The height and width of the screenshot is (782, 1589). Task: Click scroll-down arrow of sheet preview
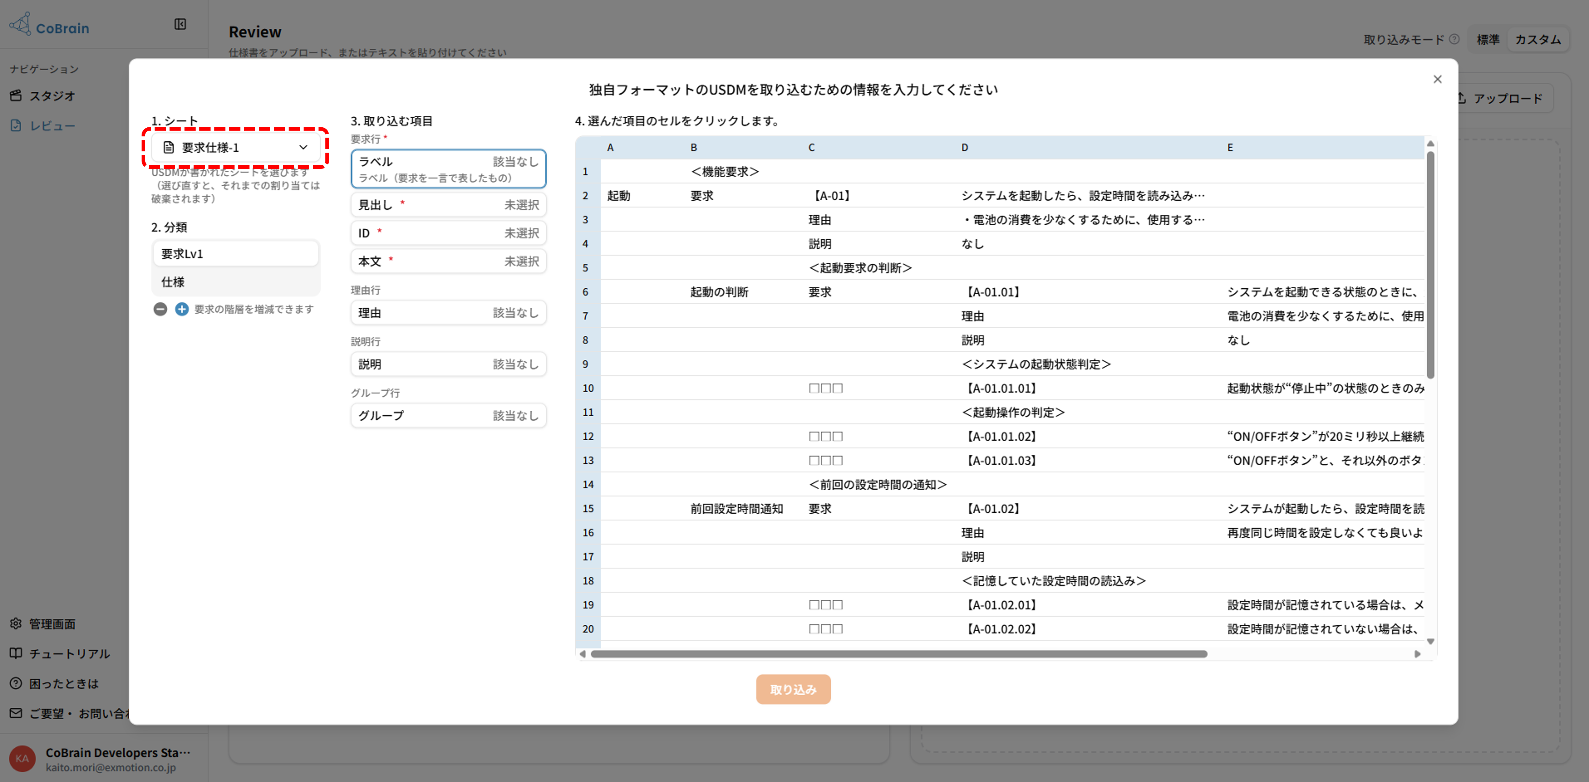point(1430,642)
